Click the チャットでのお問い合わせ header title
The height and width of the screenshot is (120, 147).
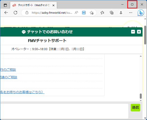coord(50,32)
